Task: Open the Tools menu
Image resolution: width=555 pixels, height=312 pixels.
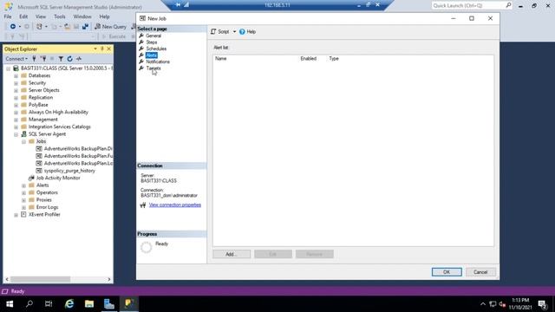Action: pyautogui.click(x=60, y=16)
